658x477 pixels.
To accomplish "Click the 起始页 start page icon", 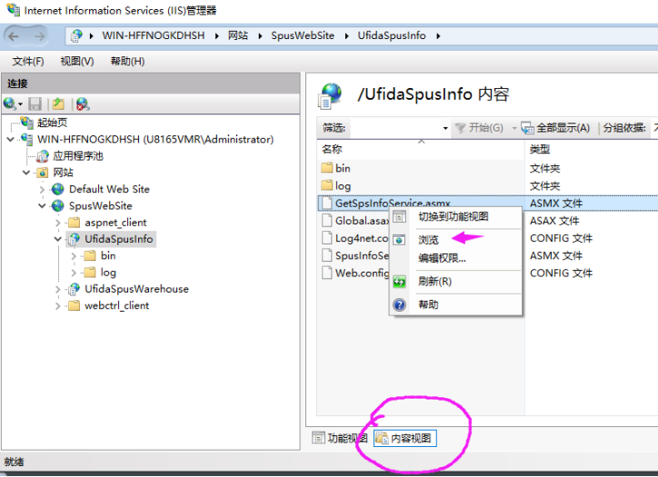I will (x=27, y=123).
